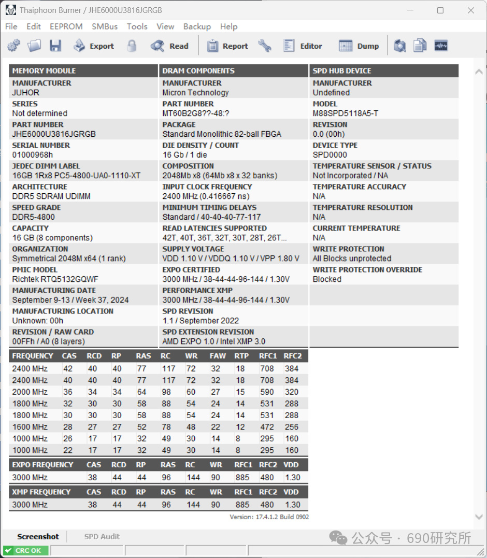Click the wrench tool icon

coord(265,46)
